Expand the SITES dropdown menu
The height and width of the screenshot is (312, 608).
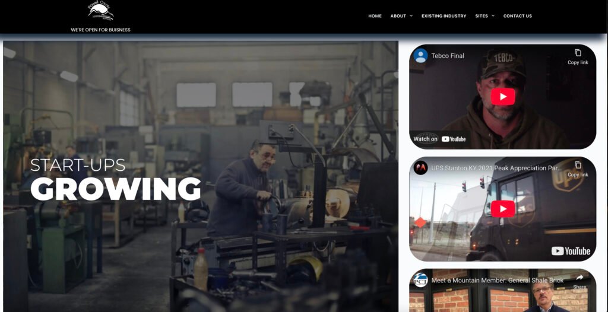484,16
